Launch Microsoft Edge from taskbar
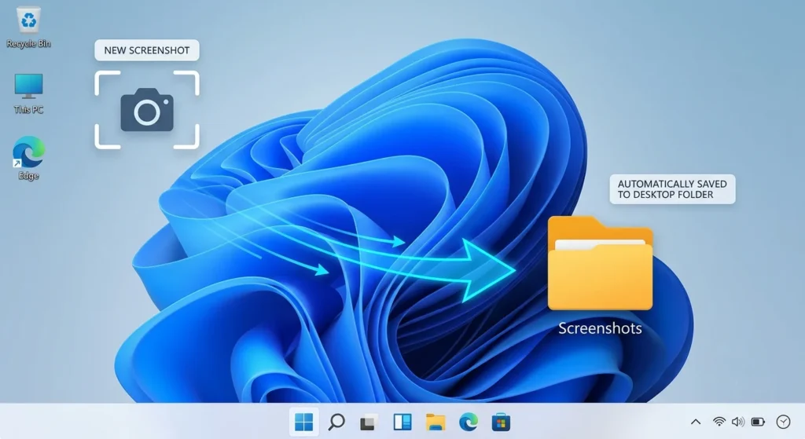 [x=469, y=422]
